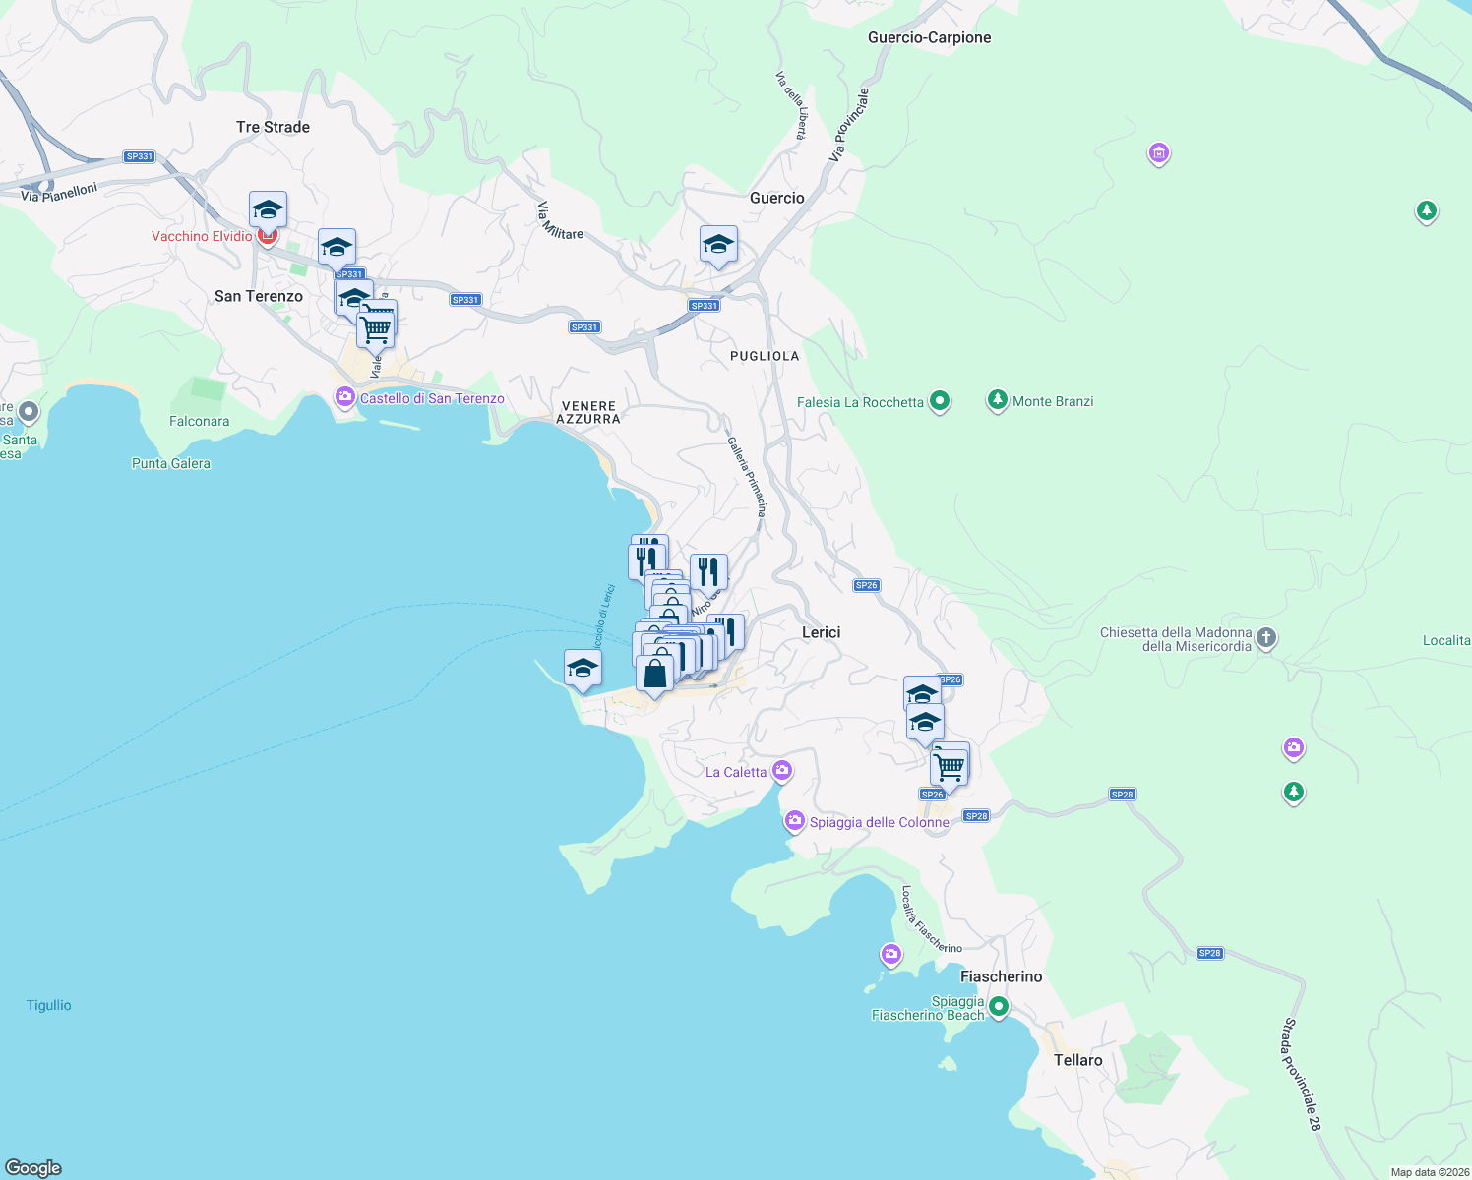This screenshot has width=1472, height=1180.
Task: Open the school marker near Guercio
Action: point(717,246)
